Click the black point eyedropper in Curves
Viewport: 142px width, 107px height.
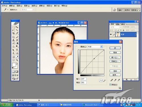(x=112, y=80)
